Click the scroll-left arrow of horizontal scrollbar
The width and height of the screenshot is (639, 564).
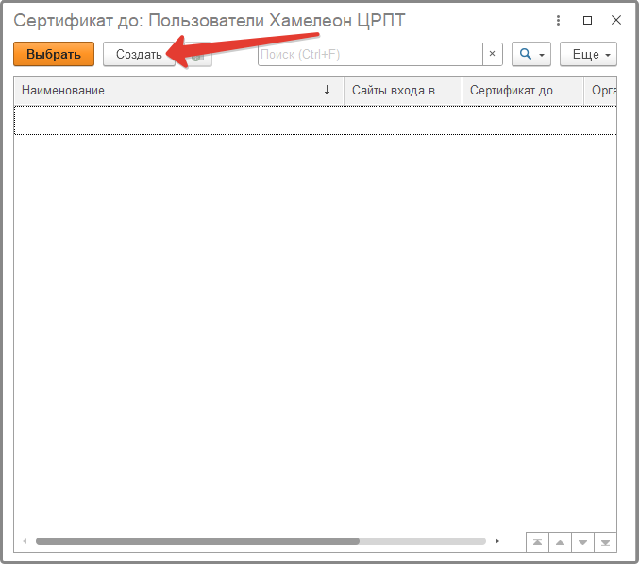click(25, 541)
